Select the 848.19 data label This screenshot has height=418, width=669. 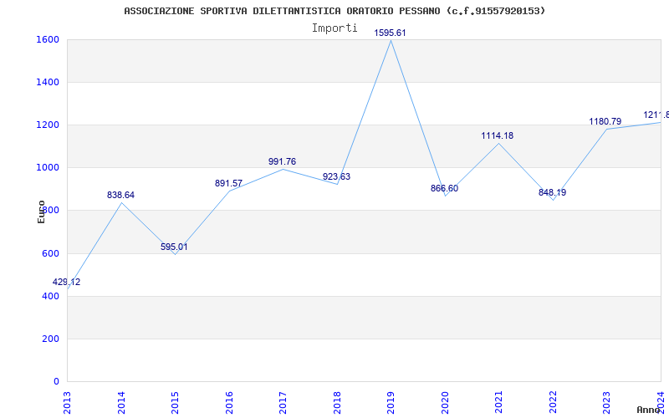pyautogui.click(x=552, y=192)
